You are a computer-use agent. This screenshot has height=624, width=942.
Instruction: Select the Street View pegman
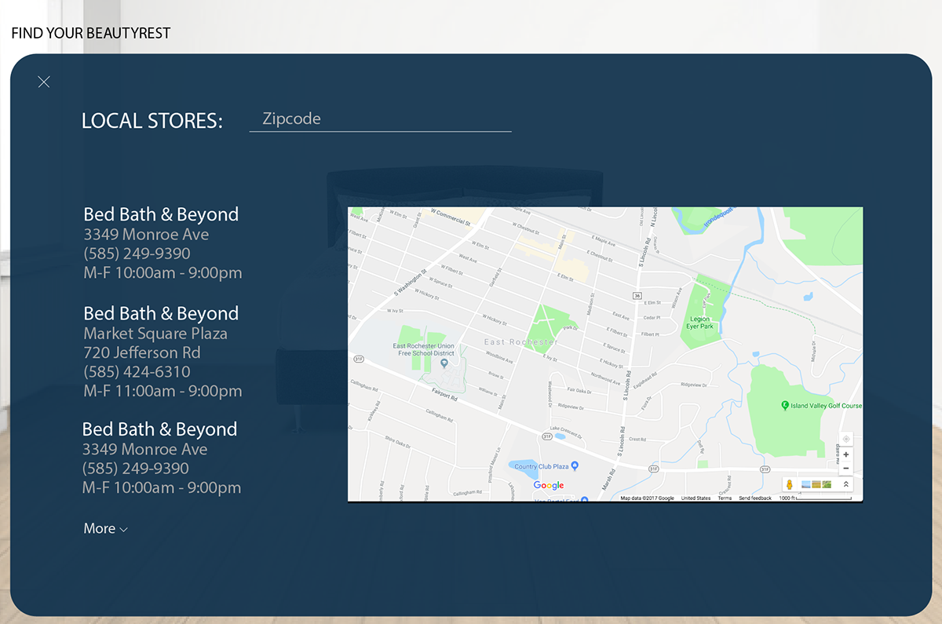click(x=790, y=484)
